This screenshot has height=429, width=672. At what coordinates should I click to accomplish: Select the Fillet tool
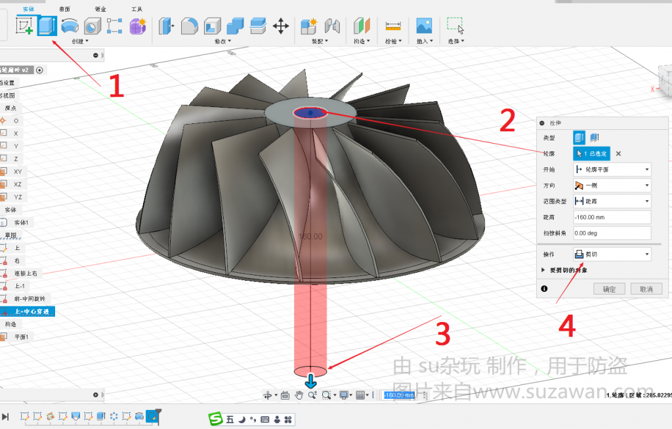pyautogui.click(x=190, y=26)
